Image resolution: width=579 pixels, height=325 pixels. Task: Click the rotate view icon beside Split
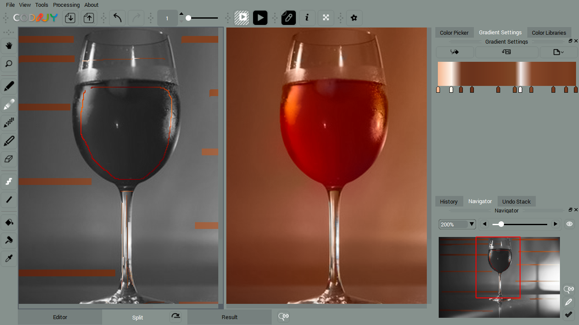(175, 317)
